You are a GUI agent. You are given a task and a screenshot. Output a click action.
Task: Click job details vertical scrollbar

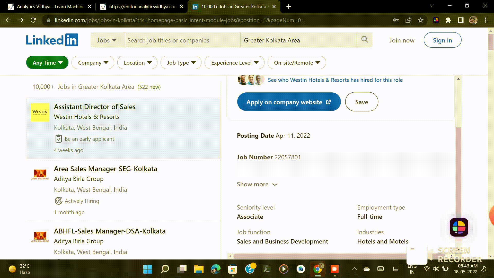pyautogui.click(x=458, y=172)
